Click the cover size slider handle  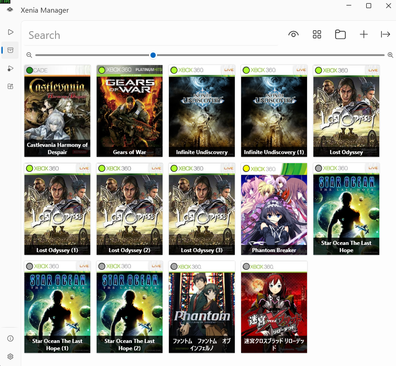tap(153, 55)
